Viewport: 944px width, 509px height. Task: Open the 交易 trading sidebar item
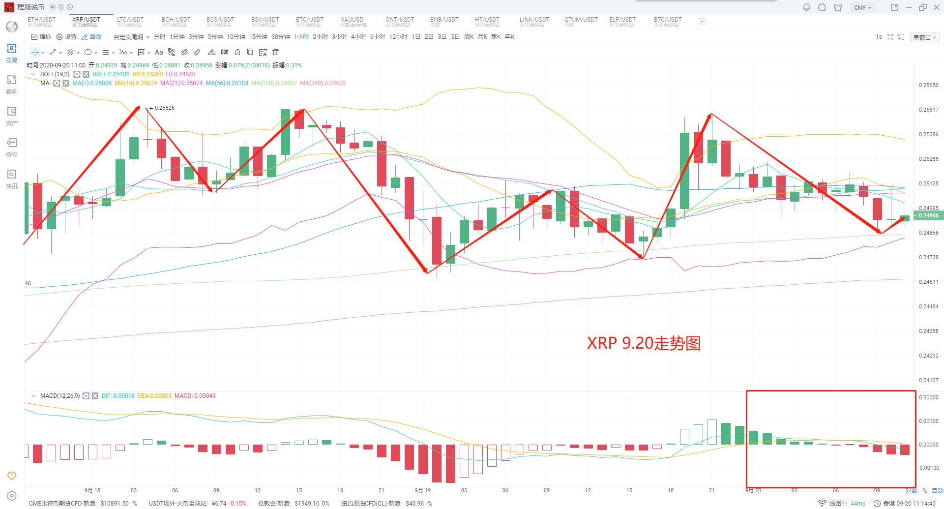tap(12, 54)
